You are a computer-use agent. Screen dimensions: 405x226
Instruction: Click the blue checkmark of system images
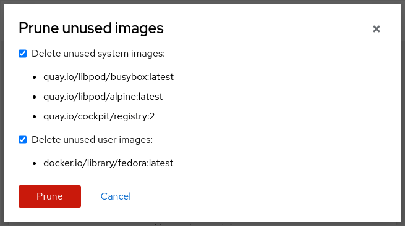pyautogui.click(x=22, y=54)
